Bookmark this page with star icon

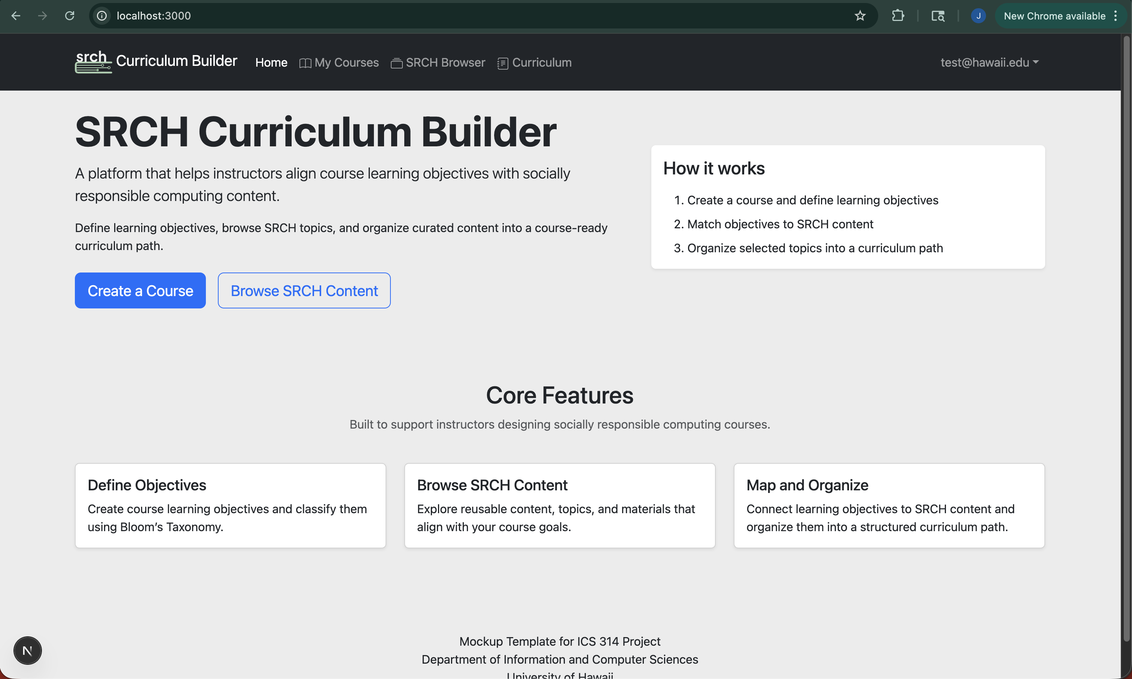coord(860,16)
